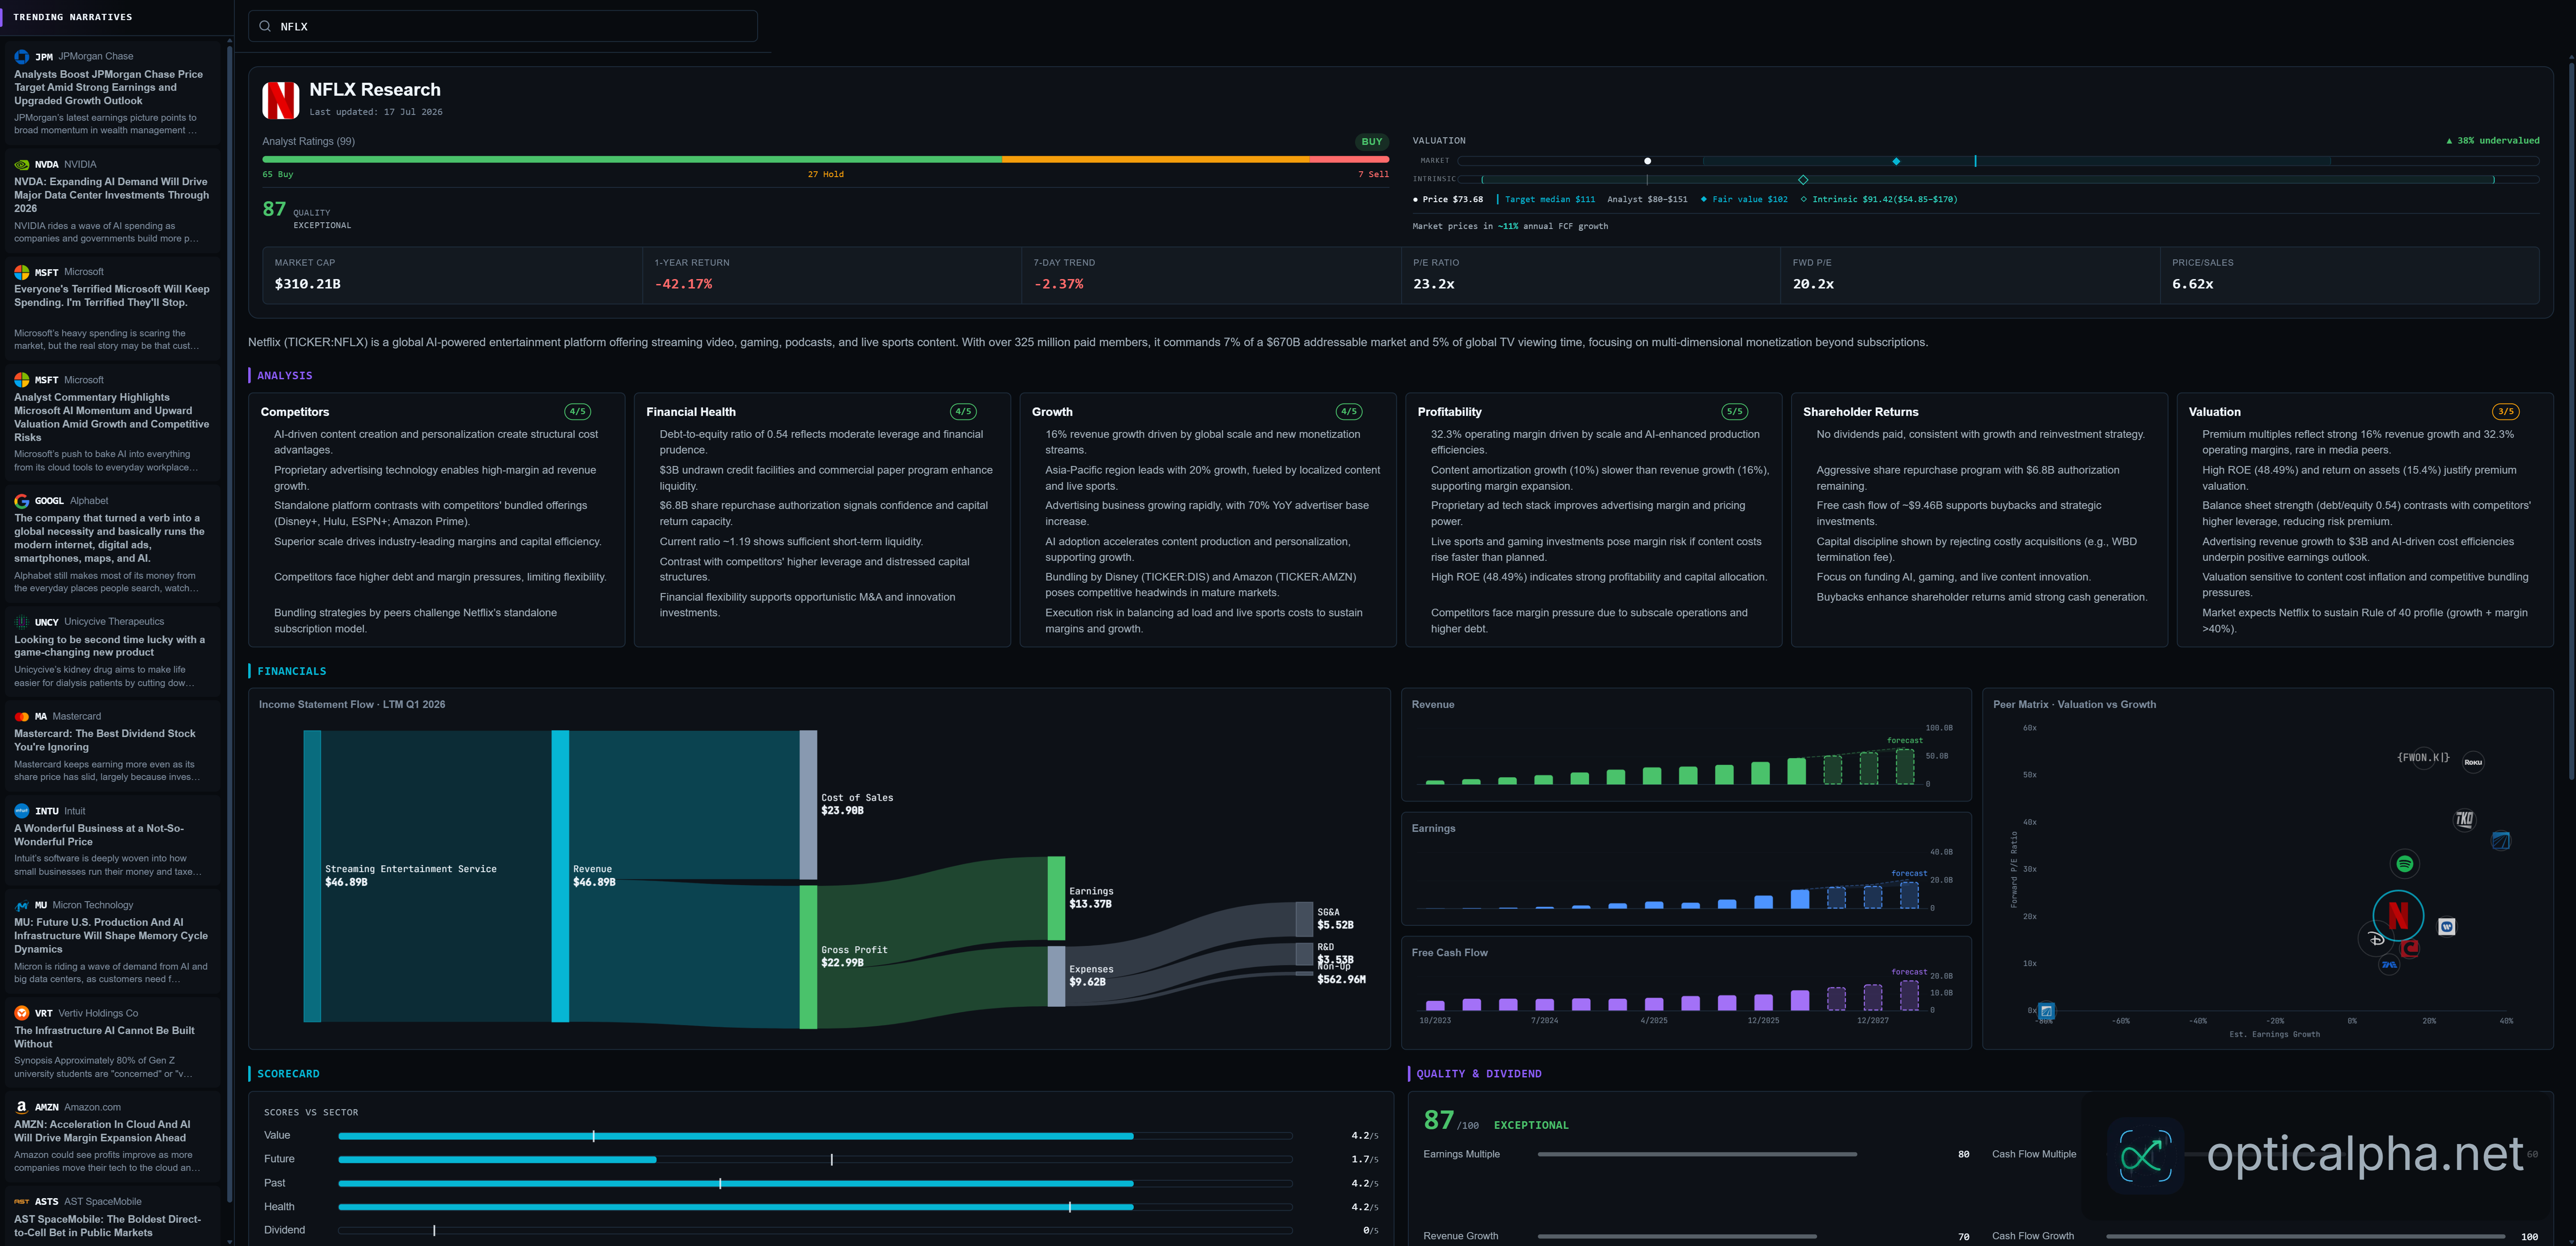Open MU Future U.S. Production article
This screenshot has height=1246, width=2576.
tap(111, 936)
